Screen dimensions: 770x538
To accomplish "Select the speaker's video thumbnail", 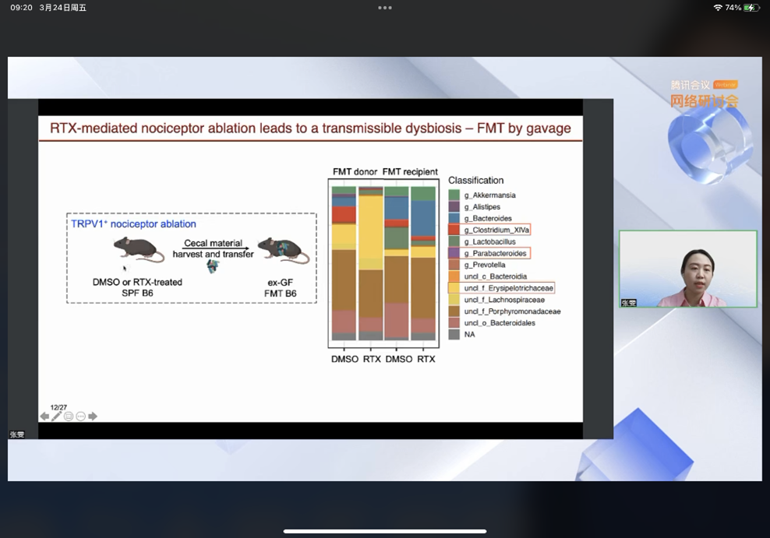I will click(x=687, y=269).
